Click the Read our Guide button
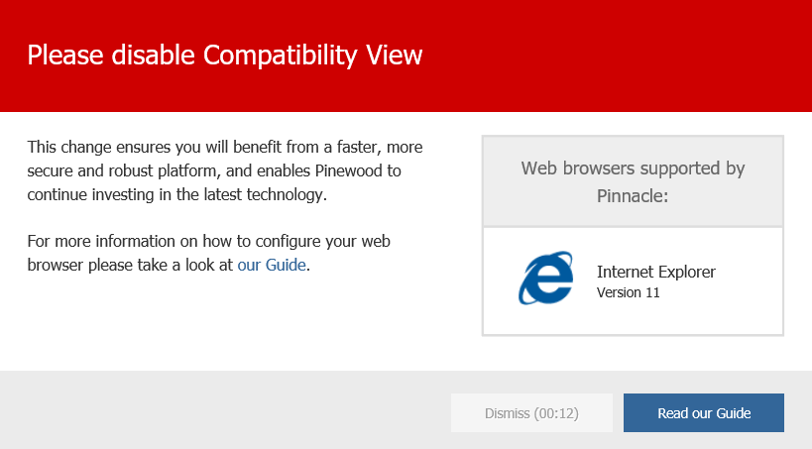The image size is (812, 449). (704, 412)
